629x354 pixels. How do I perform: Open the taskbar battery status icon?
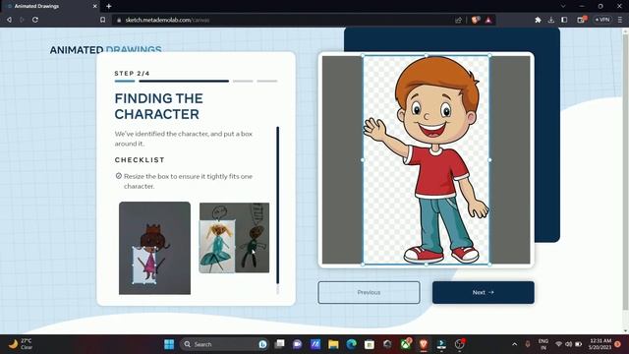(x=579, y=344)
